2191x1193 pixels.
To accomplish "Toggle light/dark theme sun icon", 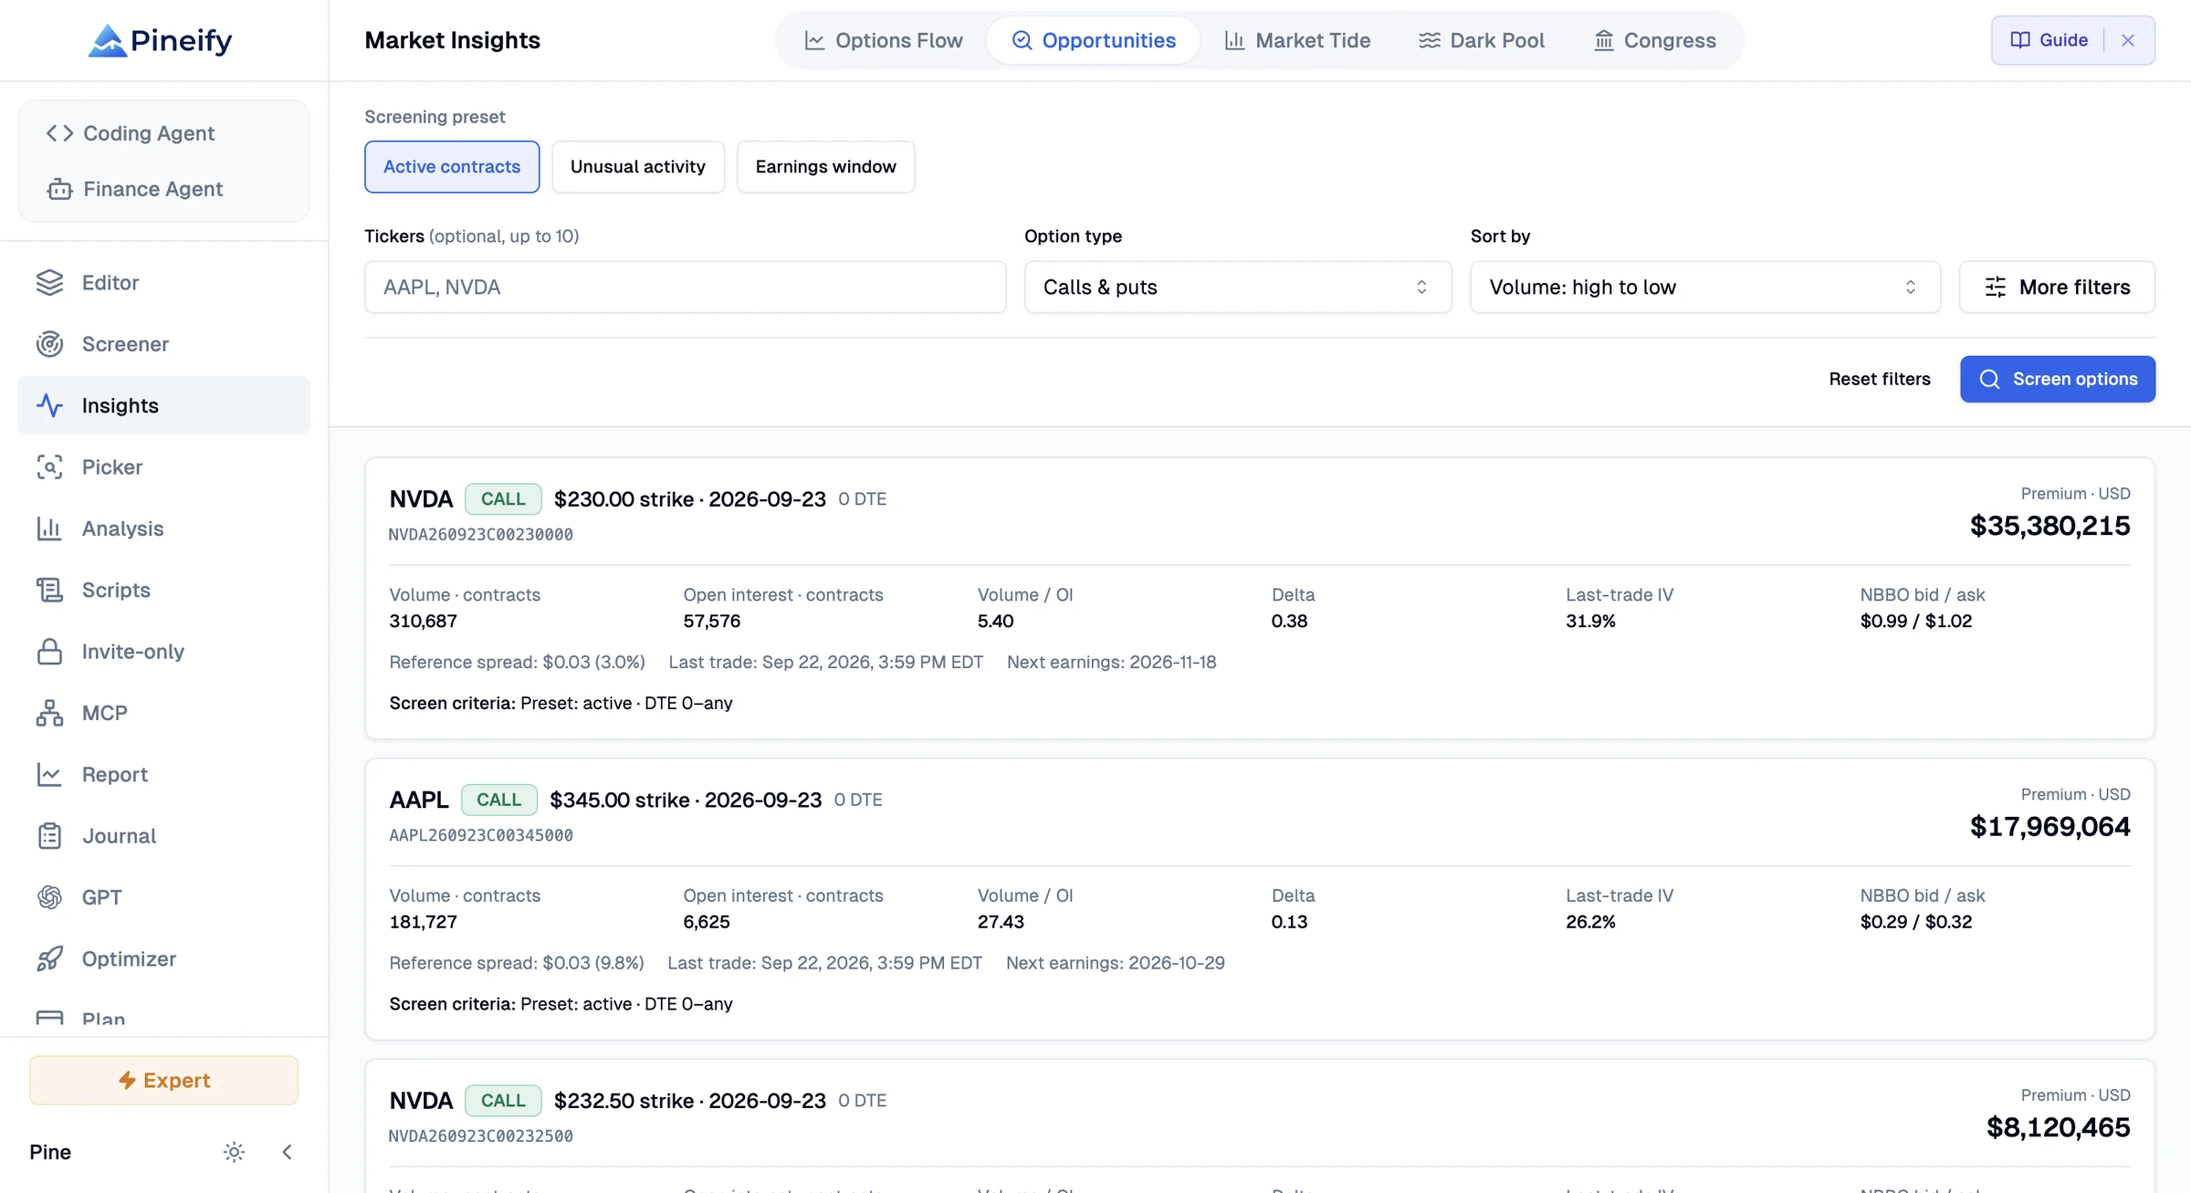I will [x=234, y=1152].
